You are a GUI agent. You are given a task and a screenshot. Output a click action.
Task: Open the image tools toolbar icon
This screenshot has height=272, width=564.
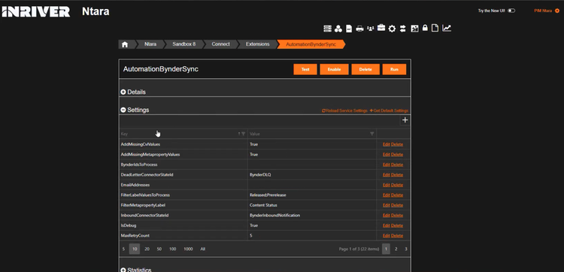coord(414,29)
